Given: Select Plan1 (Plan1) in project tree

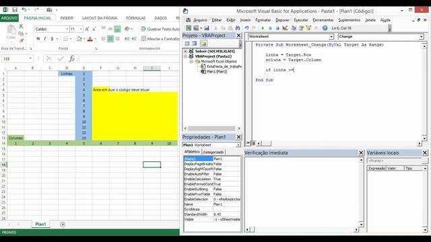Looking at the screenshot, I should 214,72.
